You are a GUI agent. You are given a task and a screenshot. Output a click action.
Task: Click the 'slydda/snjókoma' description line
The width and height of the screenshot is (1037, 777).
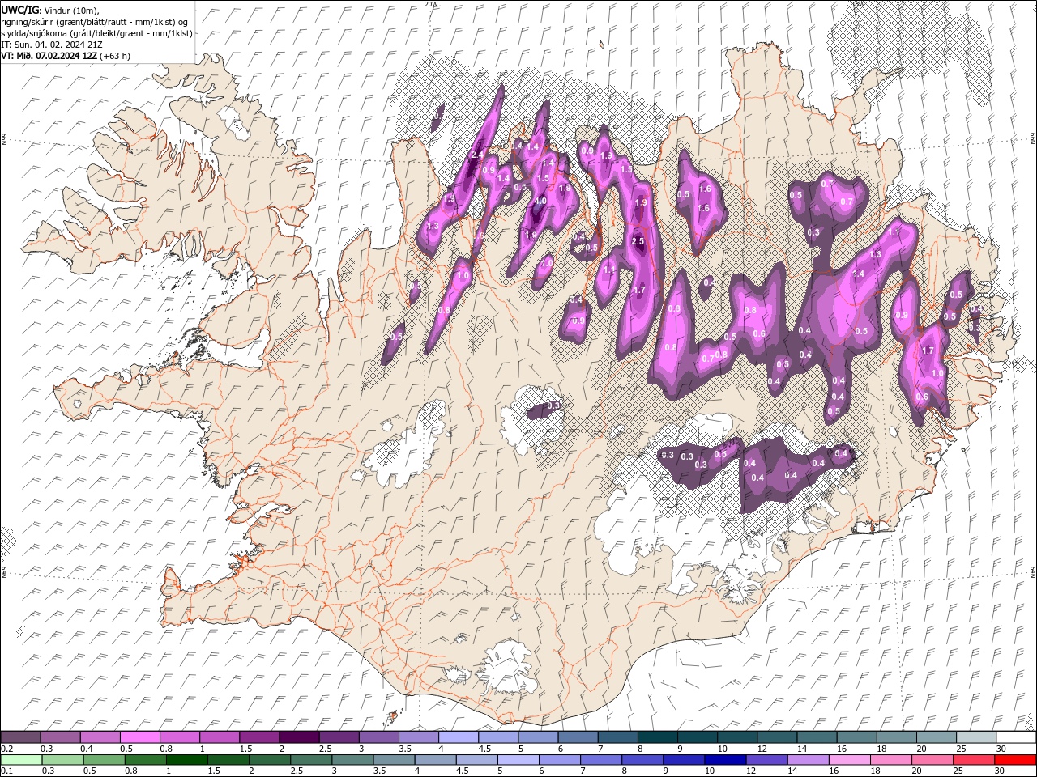97,32
